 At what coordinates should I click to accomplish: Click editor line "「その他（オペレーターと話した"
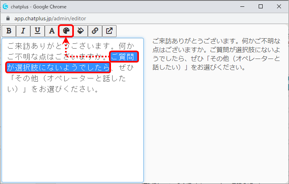coord(67,78)
